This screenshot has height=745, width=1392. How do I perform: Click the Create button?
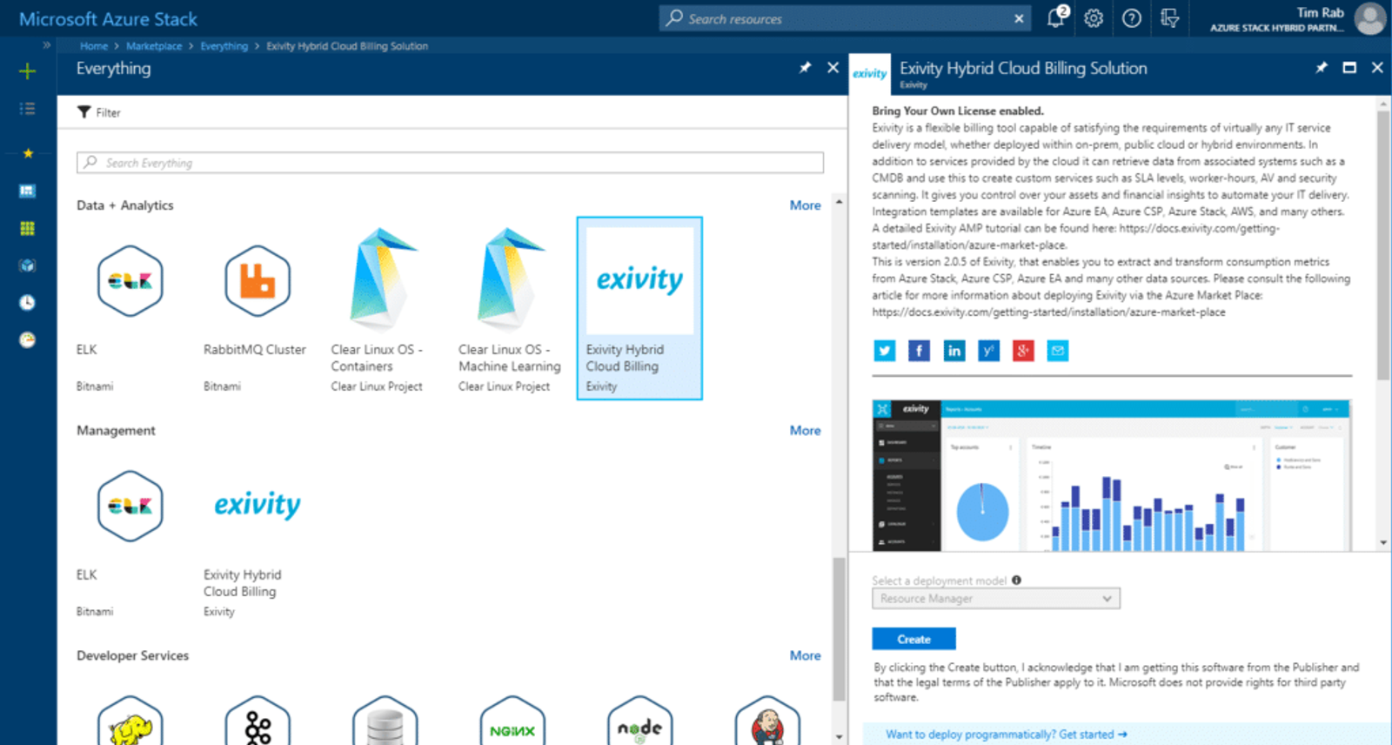click(913, 639)
